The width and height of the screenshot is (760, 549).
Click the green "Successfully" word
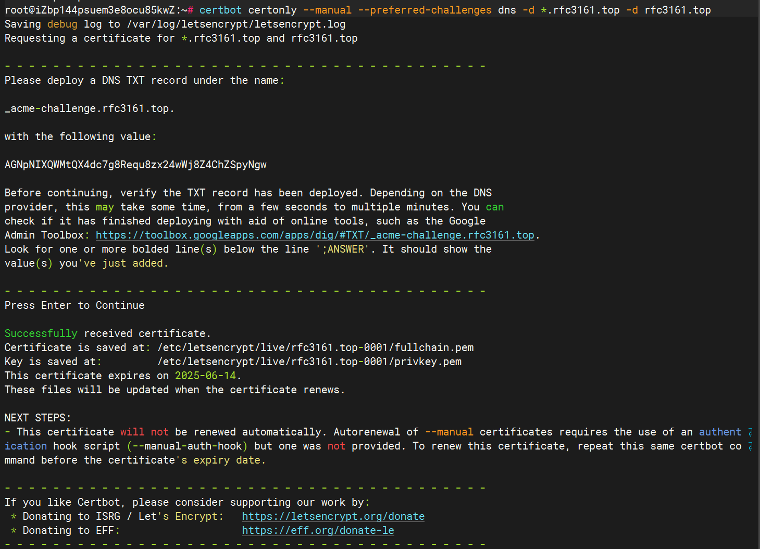41,333
